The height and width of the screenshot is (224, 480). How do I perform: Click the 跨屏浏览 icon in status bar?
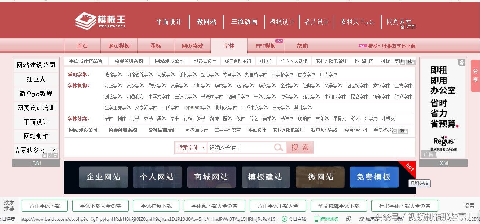316,218
